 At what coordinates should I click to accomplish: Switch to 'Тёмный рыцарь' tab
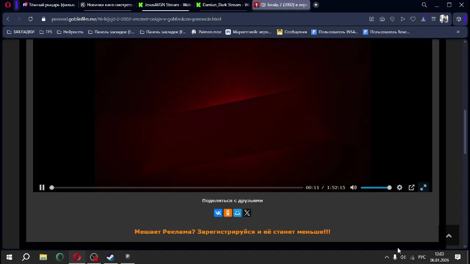pos(49,5)
